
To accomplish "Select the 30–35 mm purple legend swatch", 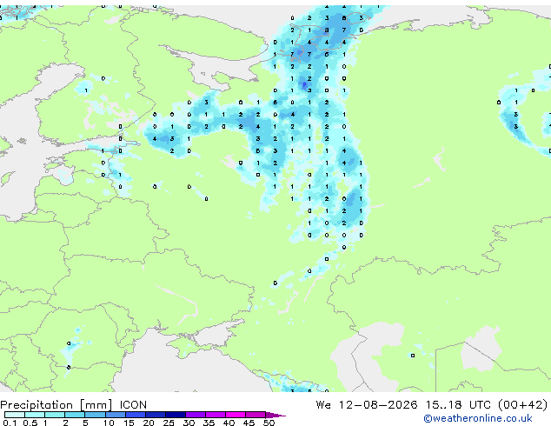I will click(195, 415).
